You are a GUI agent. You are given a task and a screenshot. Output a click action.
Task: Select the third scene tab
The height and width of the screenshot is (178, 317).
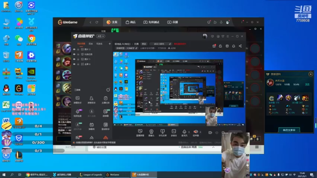99,44
